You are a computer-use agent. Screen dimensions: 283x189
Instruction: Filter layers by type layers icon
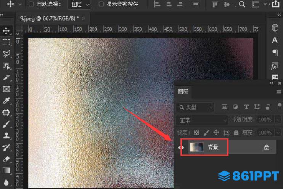click(x=246, y=107)
